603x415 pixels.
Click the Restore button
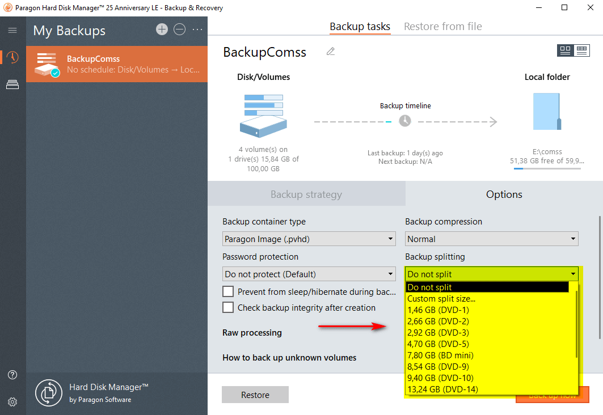[255, 395]
